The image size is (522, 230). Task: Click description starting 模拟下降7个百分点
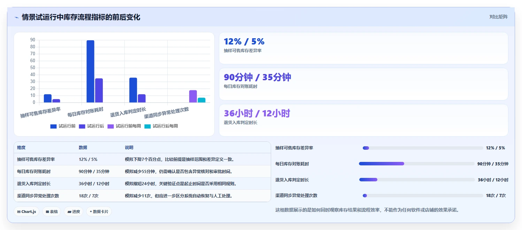tap(179, 159)
